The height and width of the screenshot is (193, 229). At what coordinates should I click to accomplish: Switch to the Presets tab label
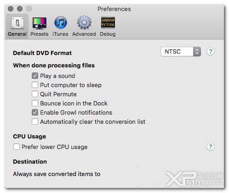click(40, 34)
